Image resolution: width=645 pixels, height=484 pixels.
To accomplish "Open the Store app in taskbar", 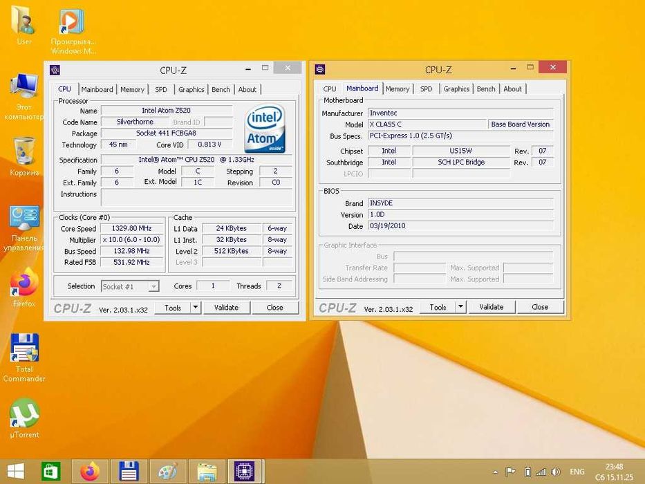I will (x=51, y=472).
